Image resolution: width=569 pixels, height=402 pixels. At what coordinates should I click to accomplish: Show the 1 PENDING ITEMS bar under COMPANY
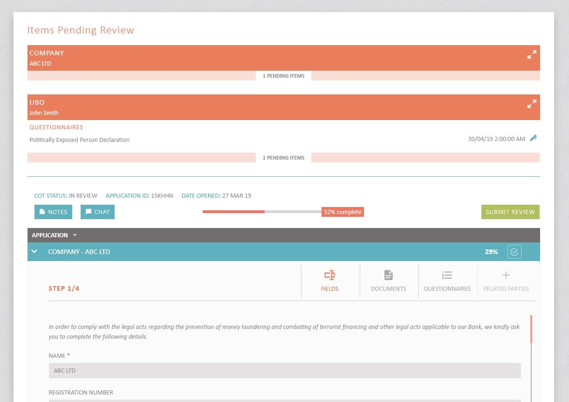(284, 76)
